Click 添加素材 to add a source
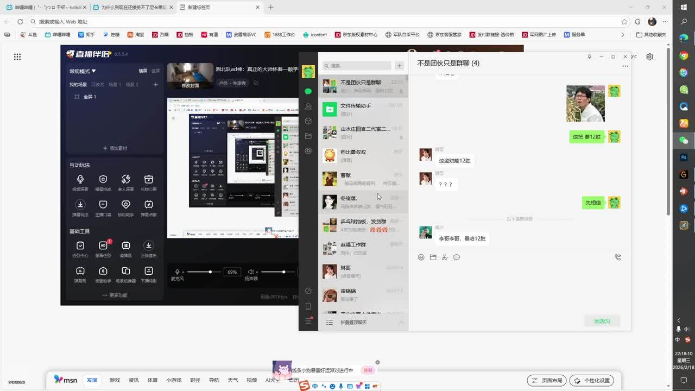Image resolution: width=695 pixels, height=391 pixels. [x=115, y=148]
